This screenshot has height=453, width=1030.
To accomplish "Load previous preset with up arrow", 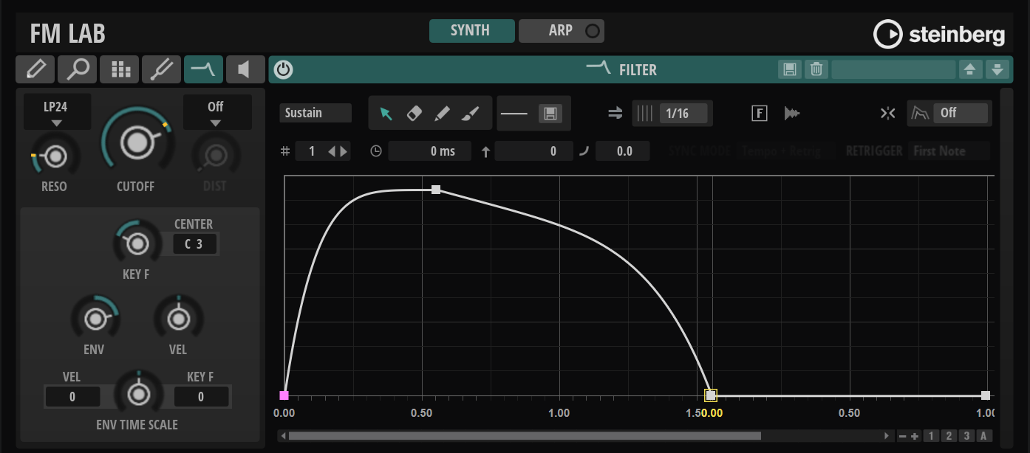I will click(x=970, y=69).
